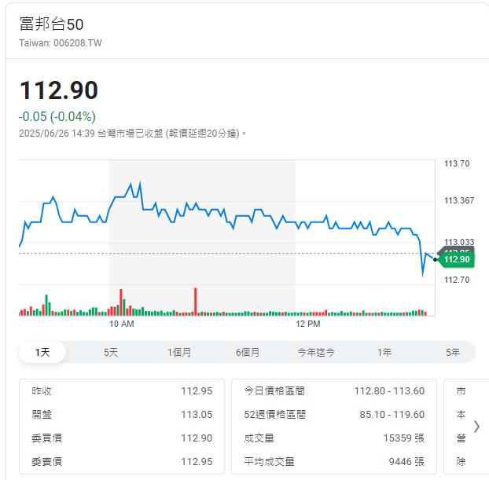Click the 委買價 label

click(x=47, y=438)
